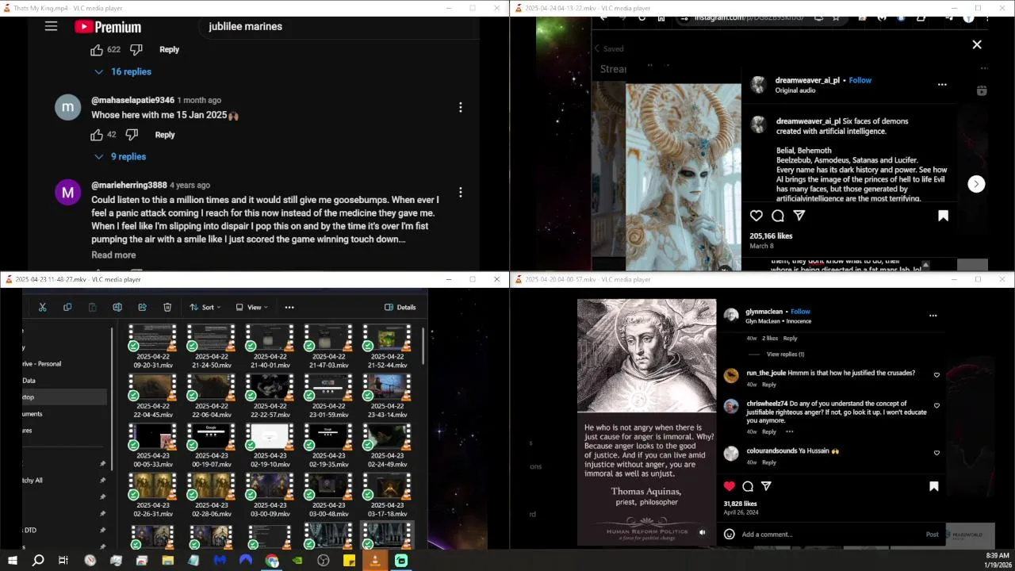1015x571 pixels.
Task: Toggle the Details pane in file explorer
Action: 400,307
